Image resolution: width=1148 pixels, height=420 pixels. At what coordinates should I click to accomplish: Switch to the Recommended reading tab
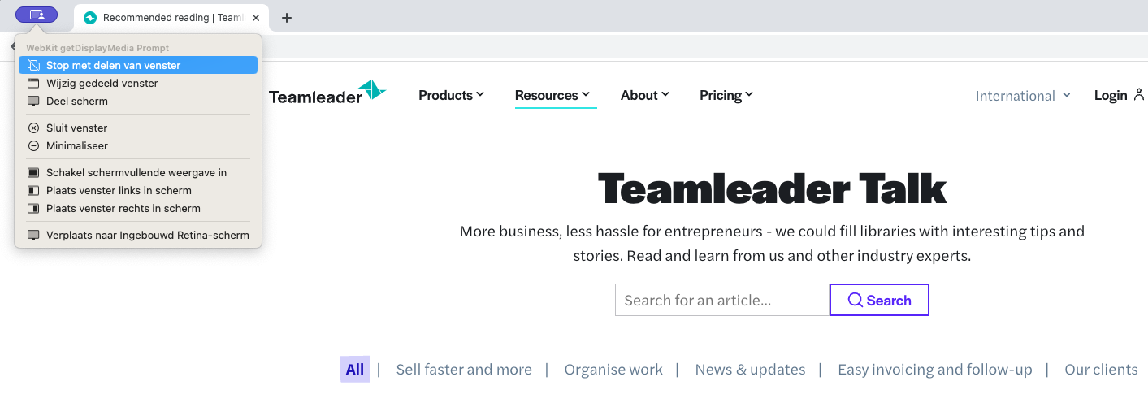172,18
